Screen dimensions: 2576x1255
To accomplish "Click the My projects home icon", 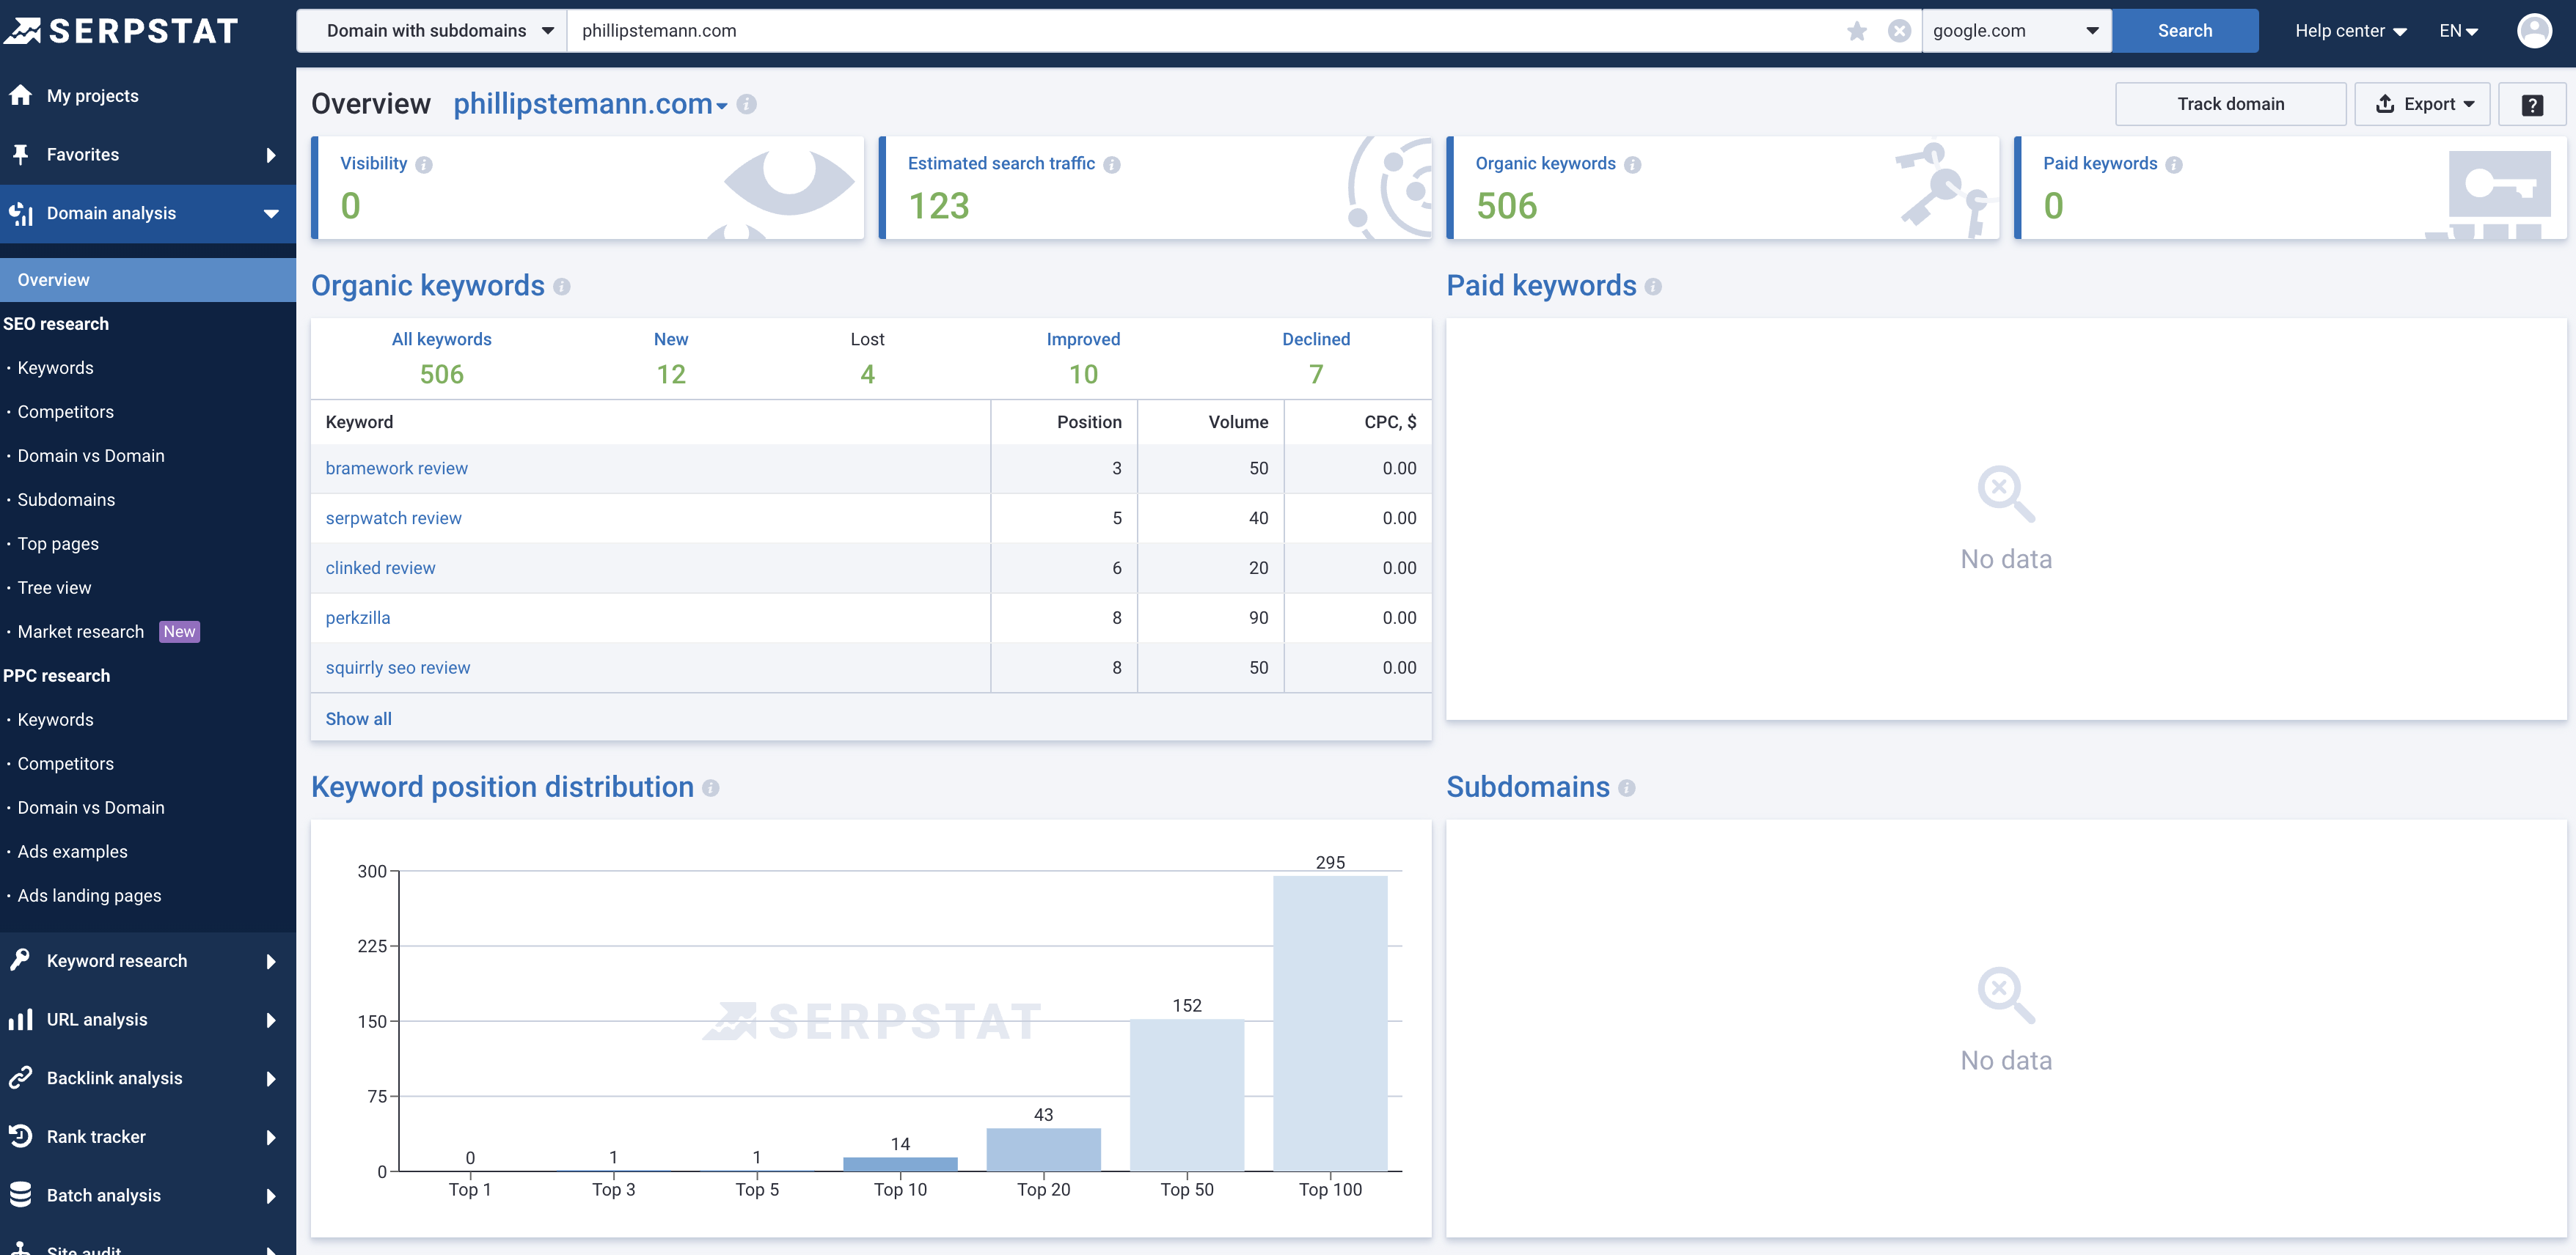I will click(x=20, y=95).
